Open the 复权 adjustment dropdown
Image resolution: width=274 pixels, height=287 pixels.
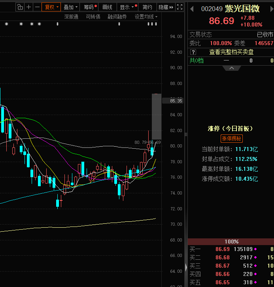[51, 8]
